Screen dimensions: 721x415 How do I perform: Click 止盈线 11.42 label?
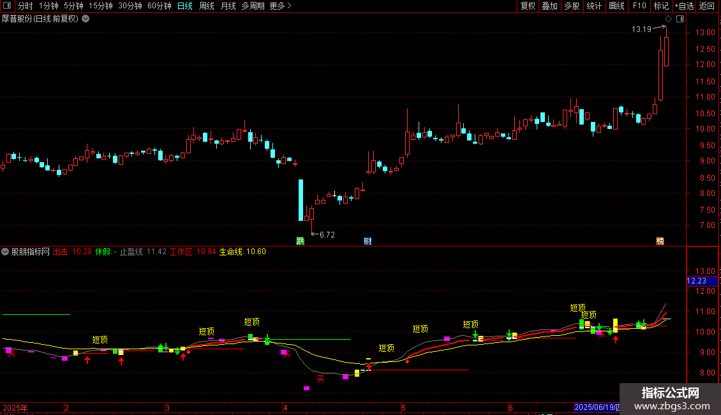(x=143, y=252)
